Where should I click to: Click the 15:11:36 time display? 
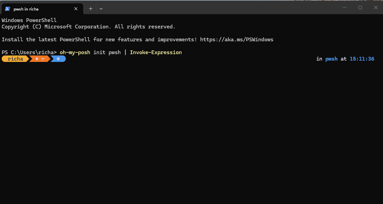tap(362, 59)
